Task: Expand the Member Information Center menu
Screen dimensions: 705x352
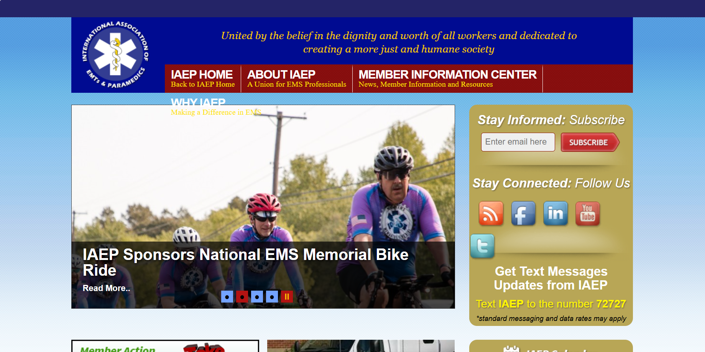Action: pos(447,79)
